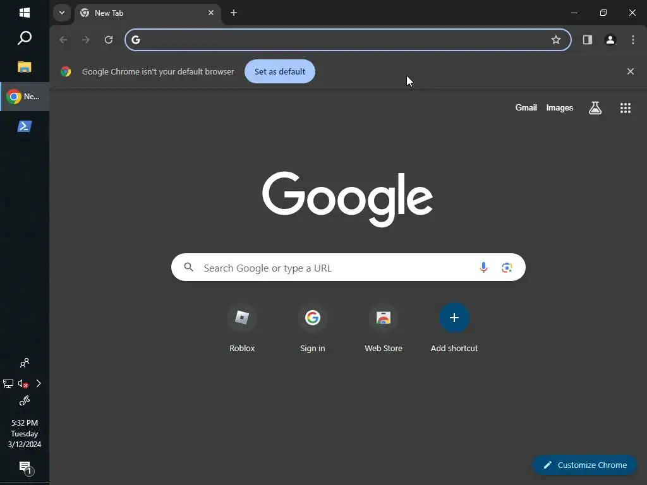647x485 pixels.
Task: Minimize the Chrome window
Action: coord(574,13)
